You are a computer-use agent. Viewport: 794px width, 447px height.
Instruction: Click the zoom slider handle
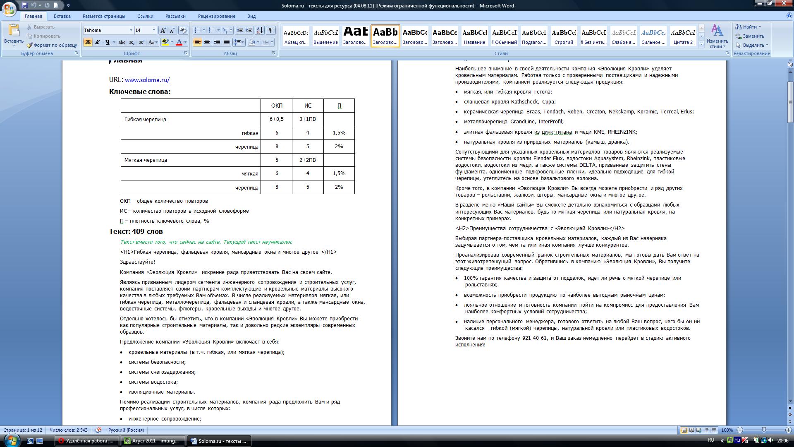tap(764, 430)
